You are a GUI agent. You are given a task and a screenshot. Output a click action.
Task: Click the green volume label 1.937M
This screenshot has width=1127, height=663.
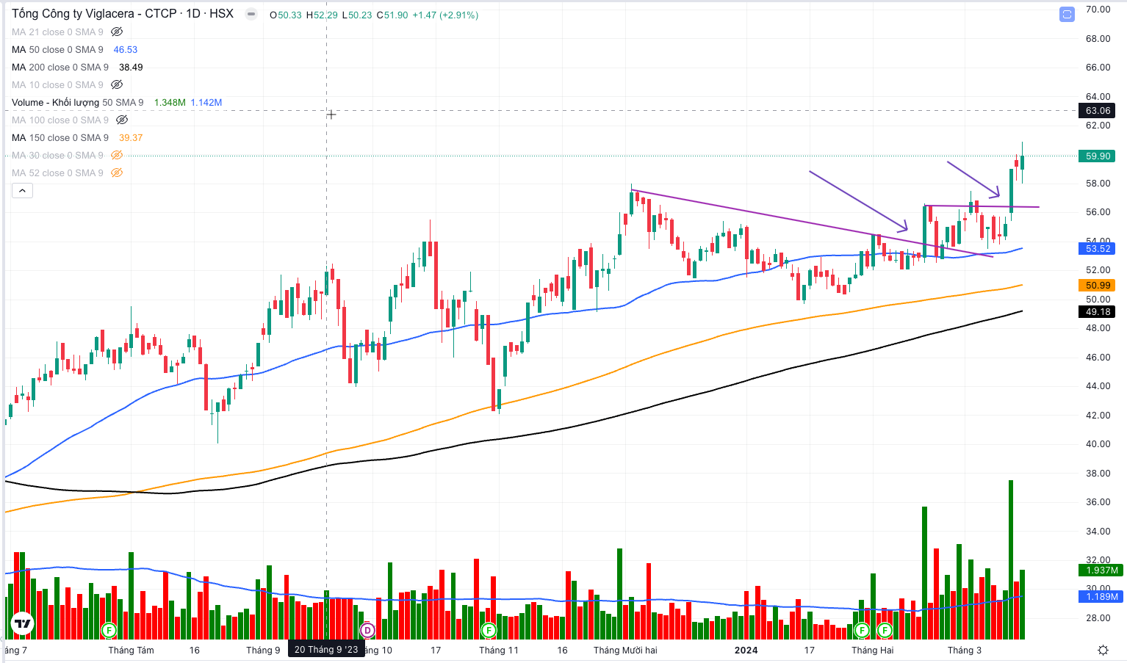[1101, 570]
